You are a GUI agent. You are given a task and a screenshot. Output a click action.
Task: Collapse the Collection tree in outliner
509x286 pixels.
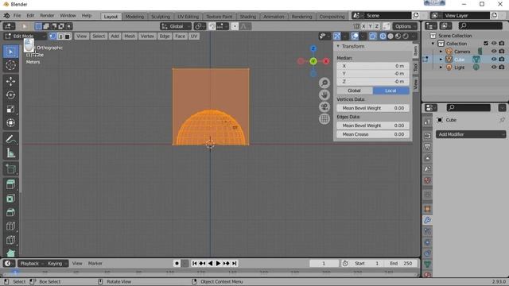click(x=433, y=44)
